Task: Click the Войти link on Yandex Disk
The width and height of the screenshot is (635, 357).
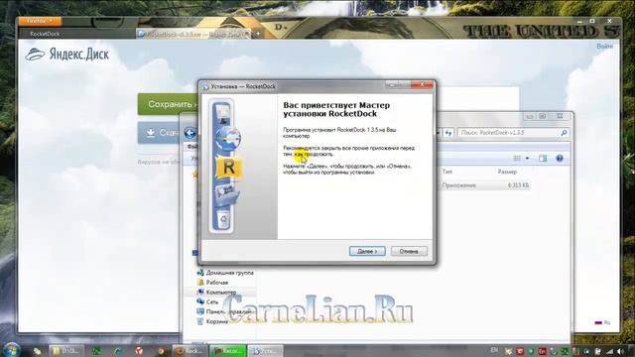Action: tap(604, 47)
